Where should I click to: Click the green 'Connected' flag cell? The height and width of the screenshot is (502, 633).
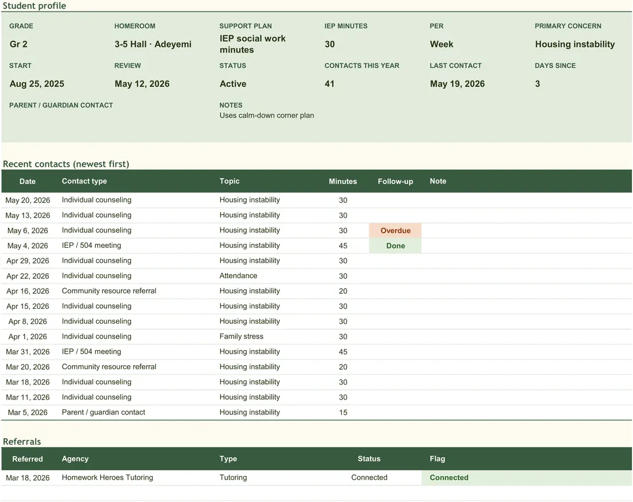click(527, 478)
